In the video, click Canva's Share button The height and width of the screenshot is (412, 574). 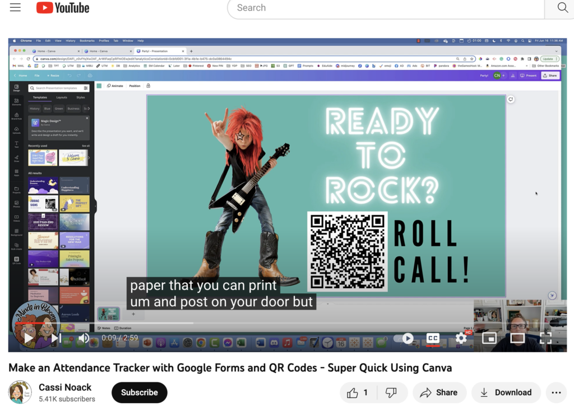coord(550,76)
